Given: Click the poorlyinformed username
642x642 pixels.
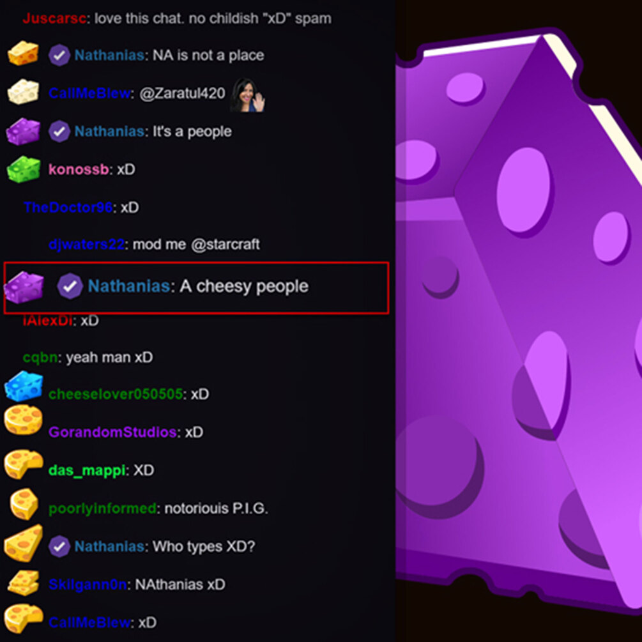Looking at the screenshot, I should tap(102, 508).
